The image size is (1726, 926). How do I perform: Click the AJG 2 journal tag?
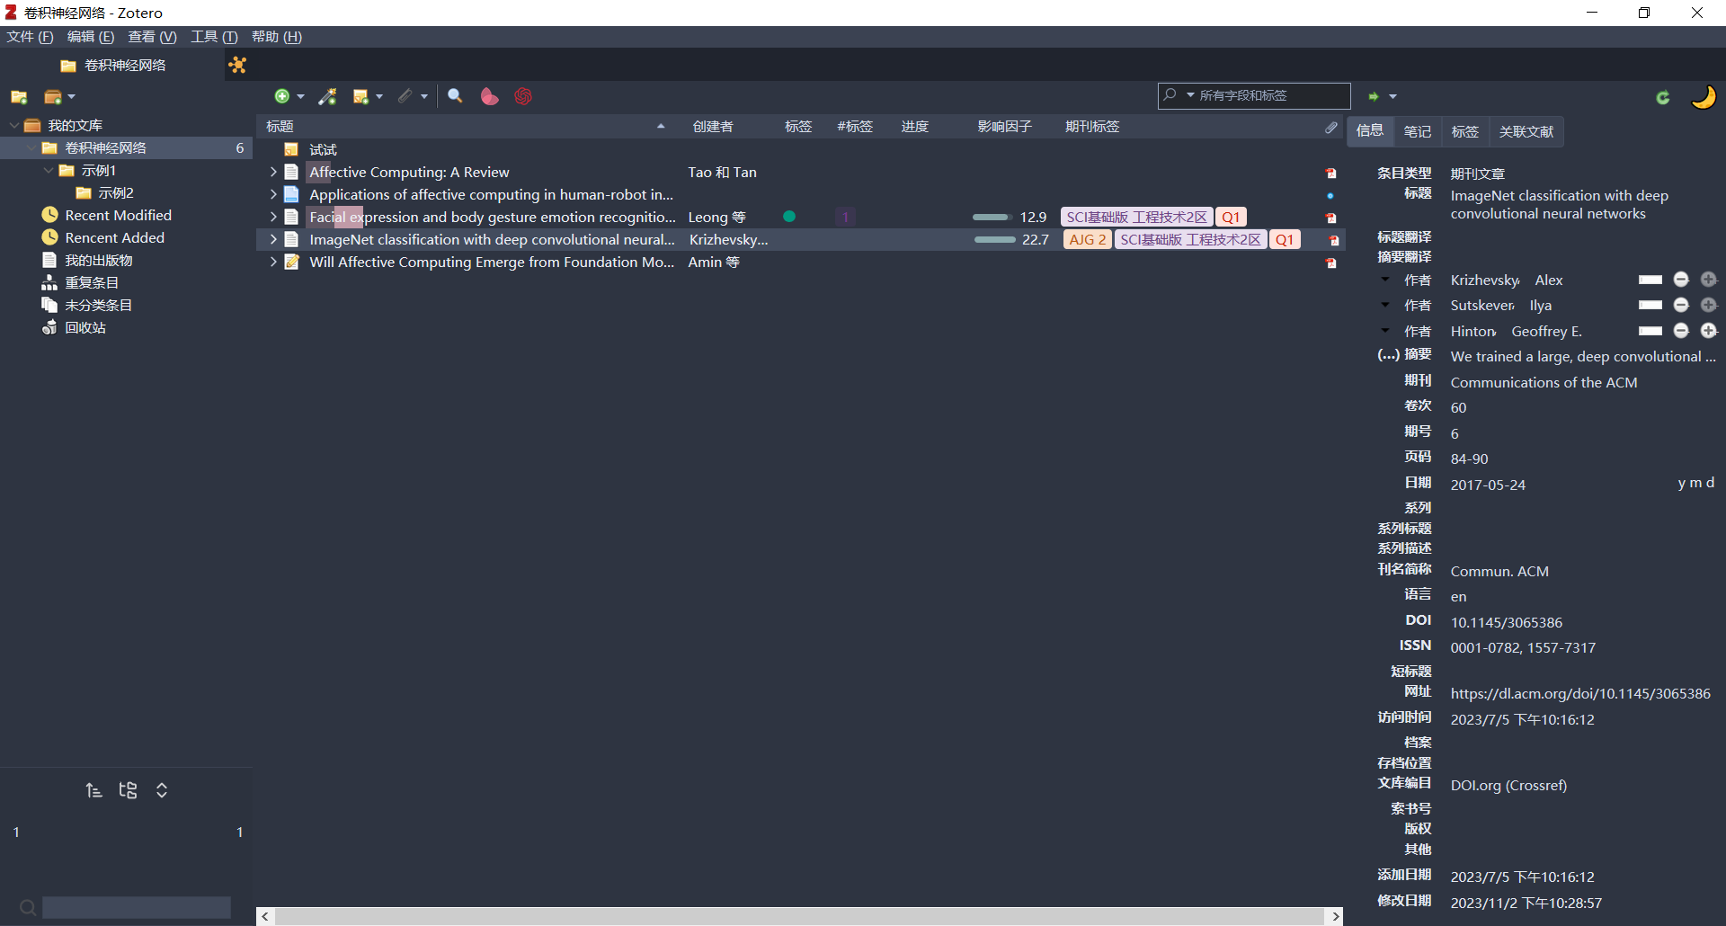(x=1088, y=239)
